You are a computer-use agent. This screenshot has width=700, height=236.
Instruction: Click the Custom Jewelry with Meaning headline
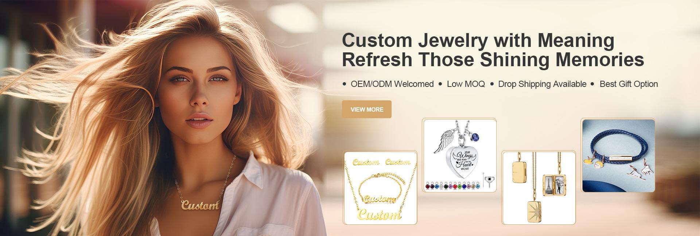[478, 40]
